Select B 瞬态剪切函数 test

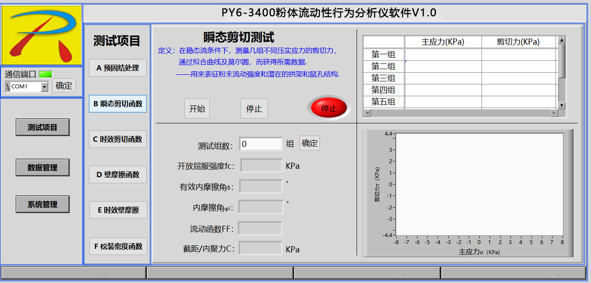coord(118,104)
